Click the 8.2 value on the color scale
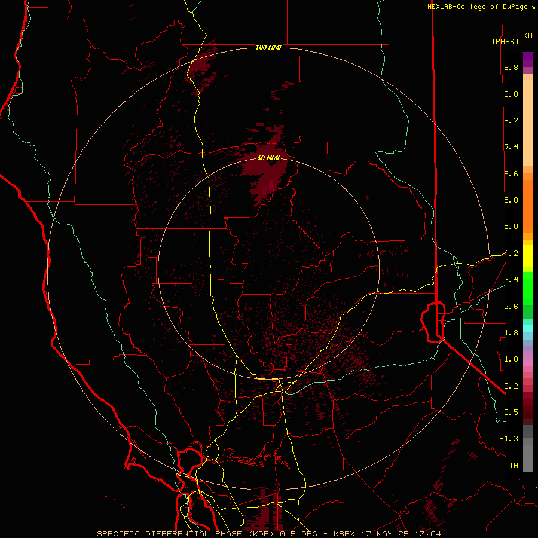 coord(511,120)
